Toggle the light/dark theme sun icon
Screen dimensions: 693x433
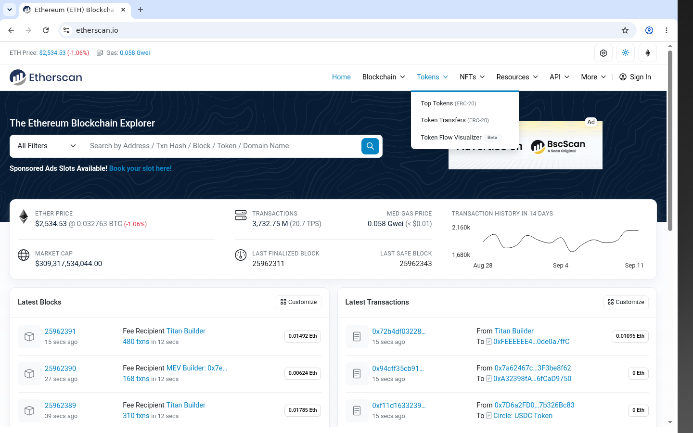[x=626, y=53]
